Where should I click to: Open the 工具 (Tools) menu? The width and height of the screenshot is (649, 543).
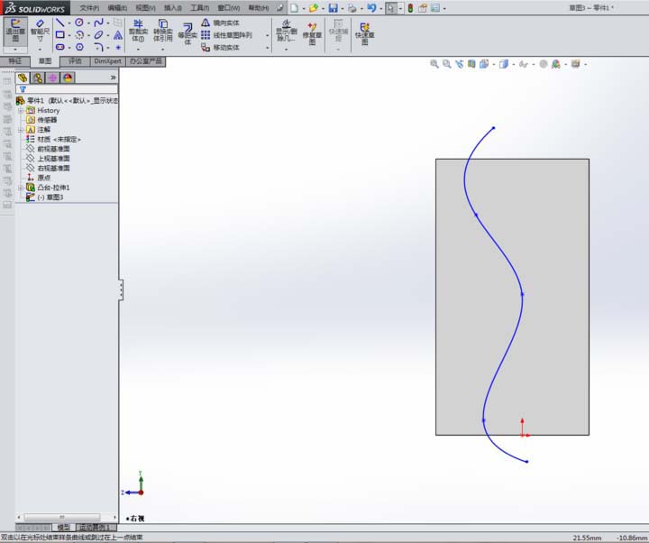[199, 8]
